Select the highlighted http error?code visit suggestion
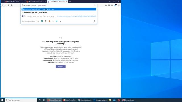The height and width of the screenshot is (102, 182). pyautogui.click(x=59, y=9)
